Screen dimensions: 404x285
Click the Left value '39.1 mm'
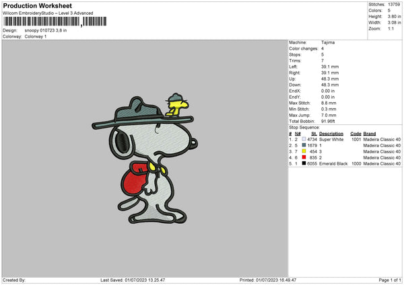click(330, 67)
